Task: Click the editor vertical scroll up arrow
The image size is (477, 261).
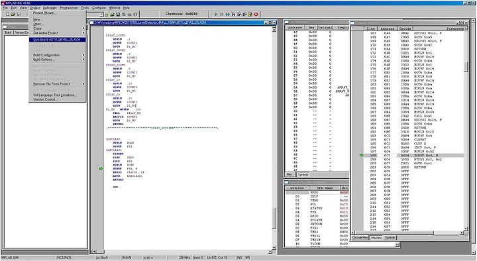Action: click(x=274, y=30)
